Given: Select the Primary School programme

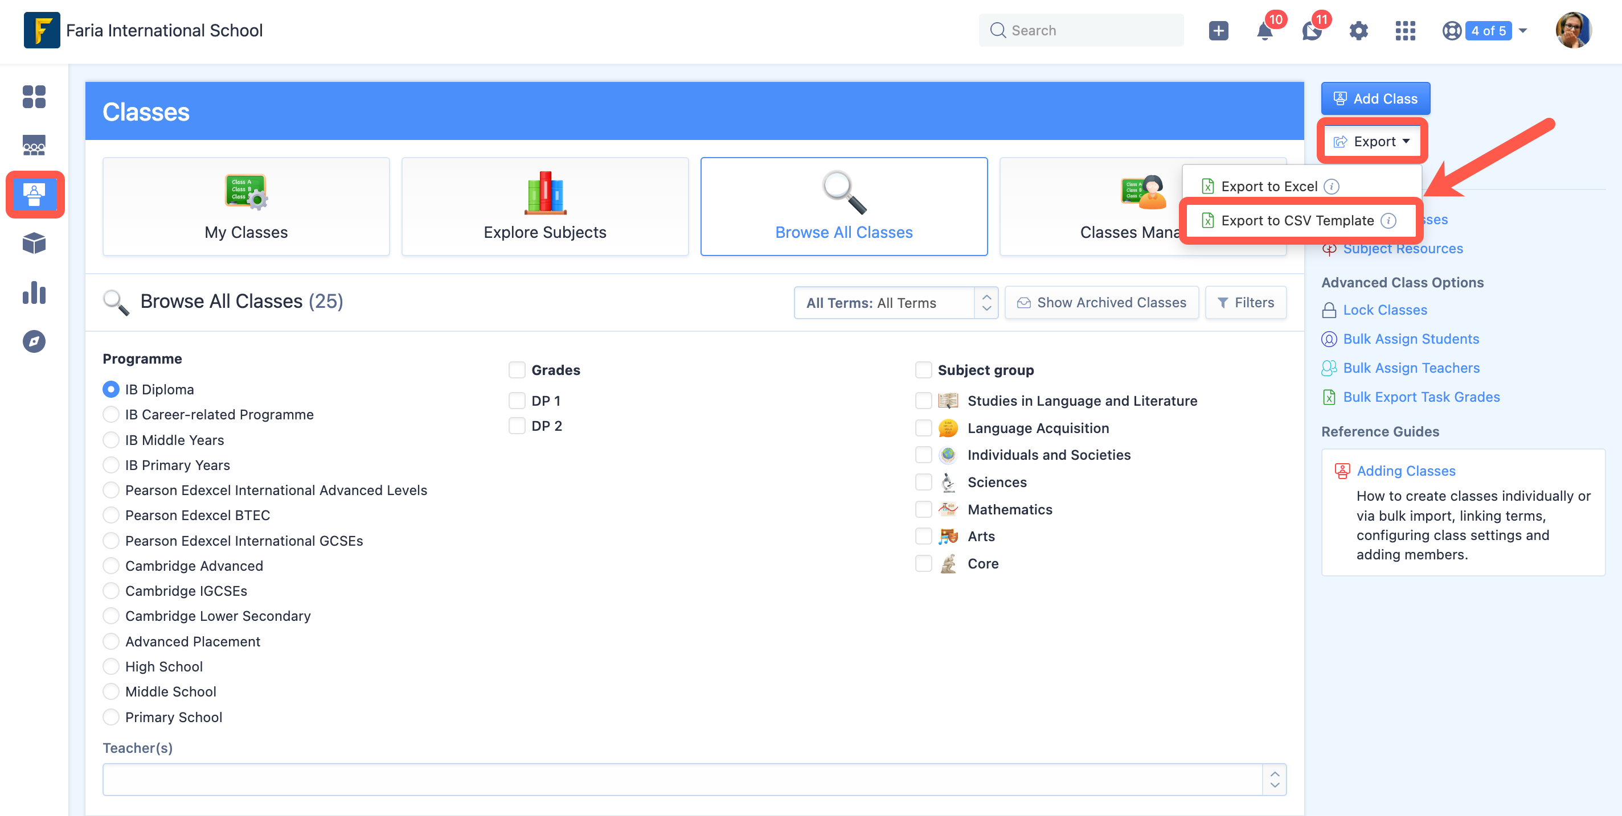Looking at the screenshot, I should (x=111, y=716).
